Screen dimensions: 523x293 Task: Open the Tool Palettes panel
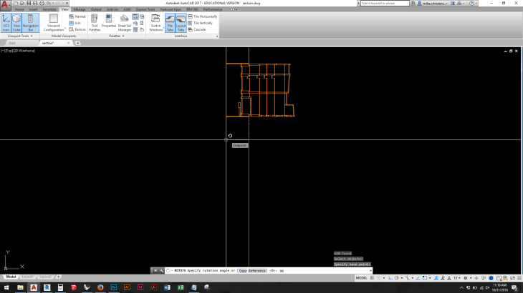pos(95,22)
